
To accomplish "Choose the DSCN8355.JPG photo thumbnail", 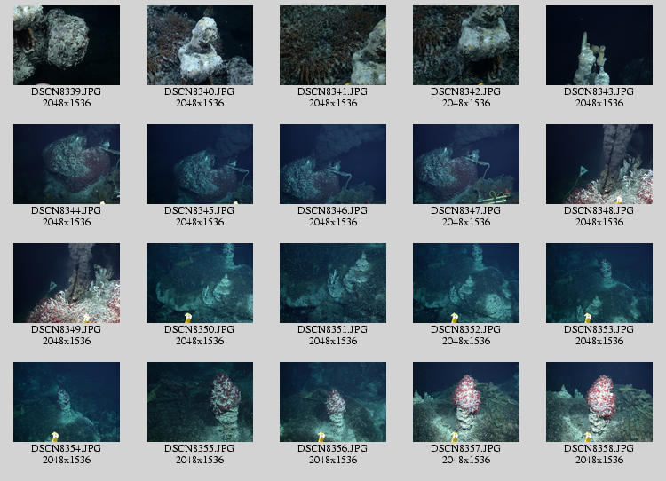I will 200,402.
